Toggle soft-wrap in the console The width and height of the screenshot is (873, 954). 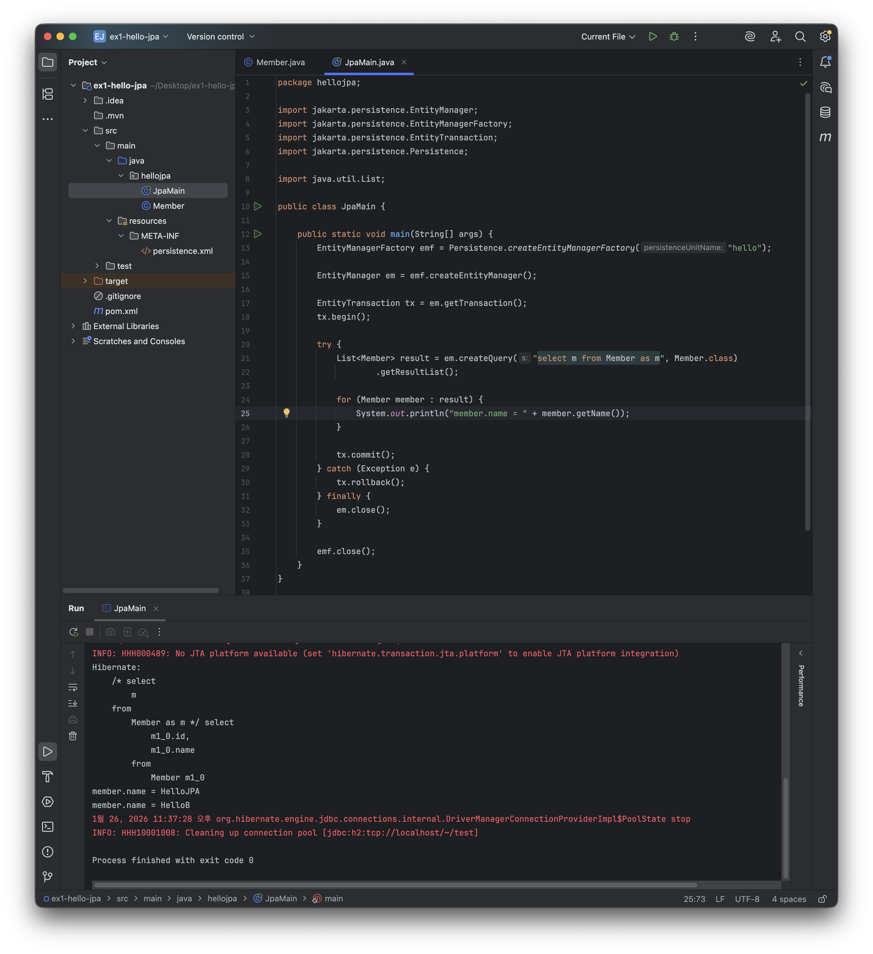pyautogui.click(x=73, y=687)
